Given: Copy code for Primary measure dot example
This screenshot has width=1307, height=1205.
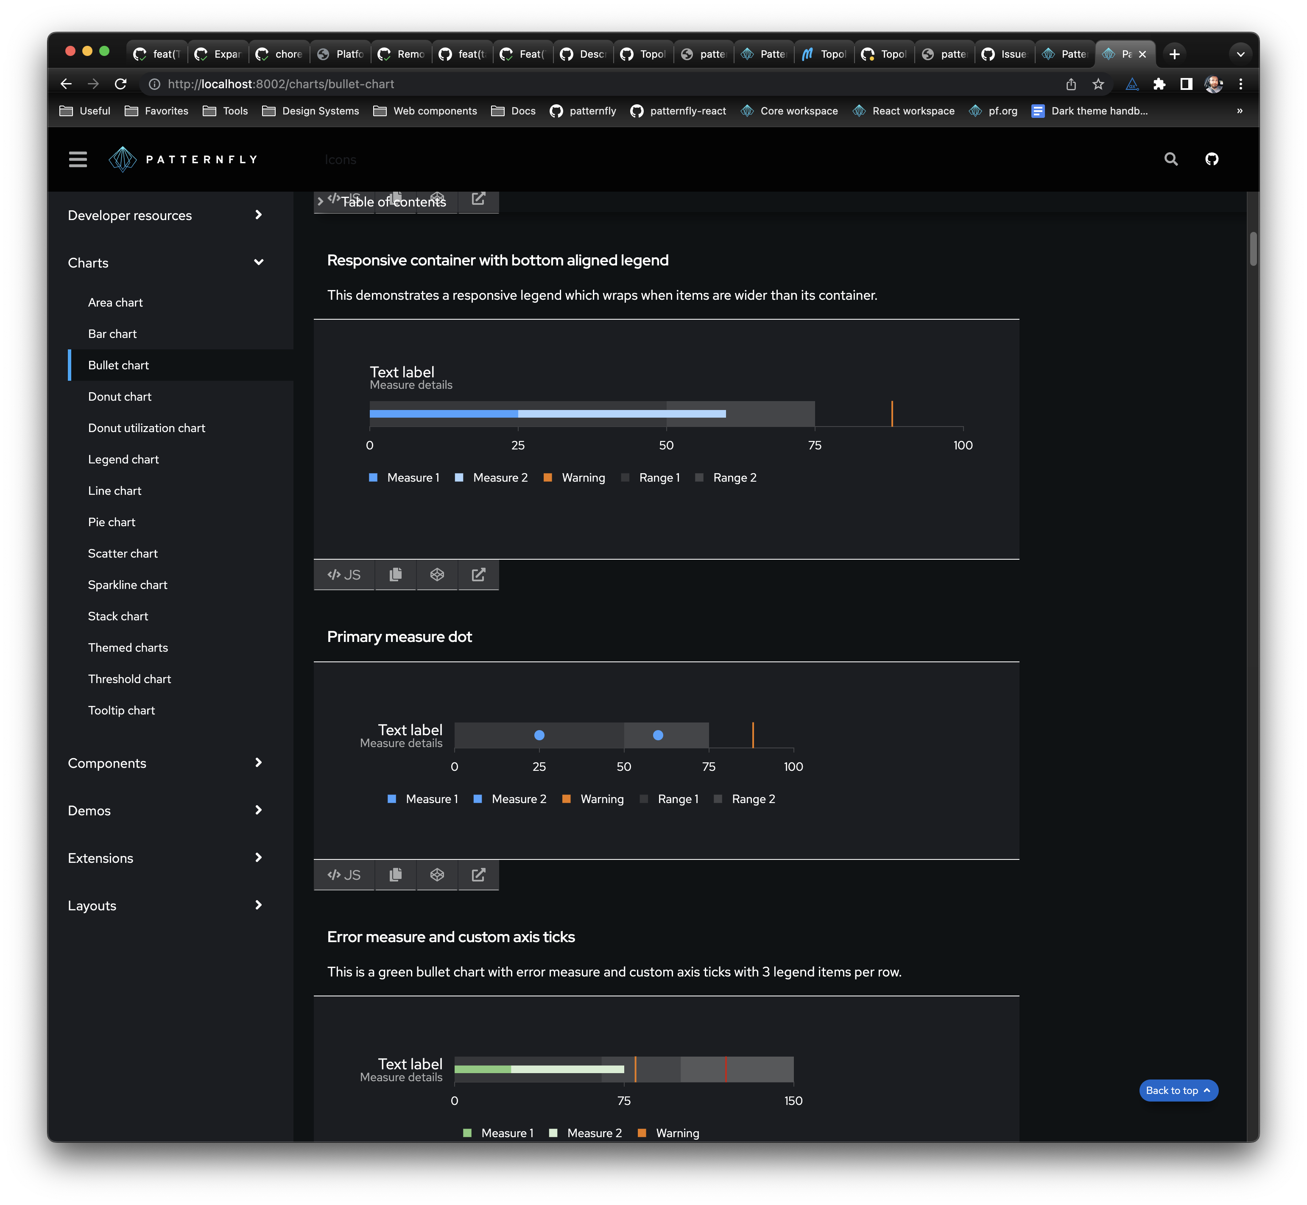Looking at the screenshot, I should tap(395, 874).
